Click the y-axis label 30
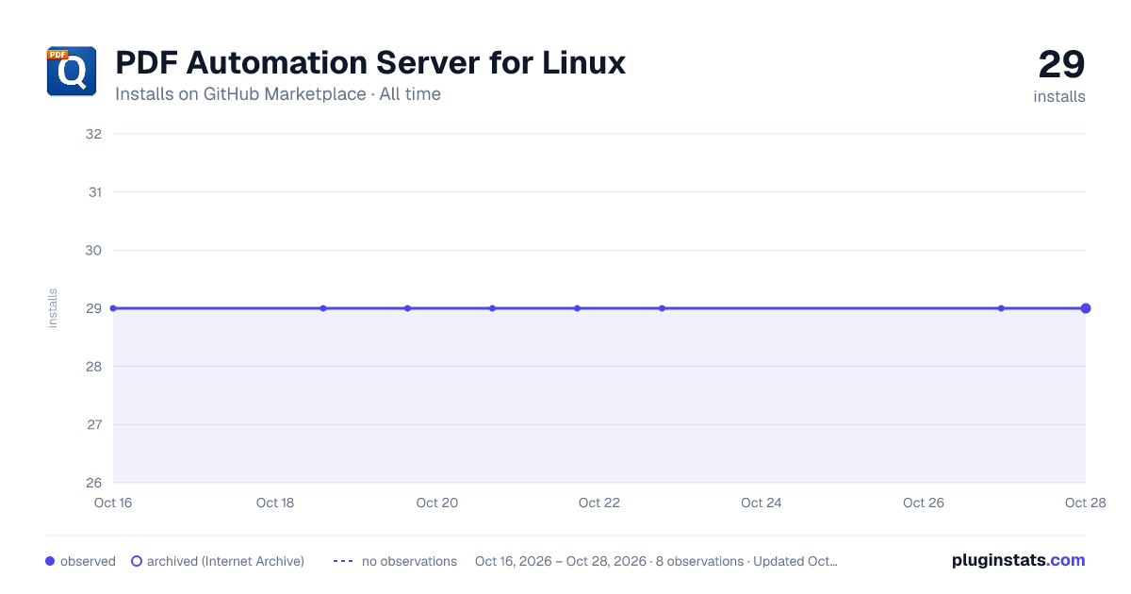The image size is (1131, 594). tap(94, 250)
